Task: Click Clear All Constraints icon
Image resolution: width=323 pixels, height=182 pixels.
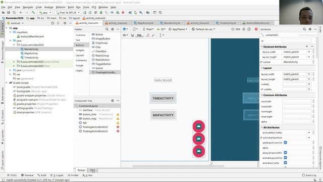Action: [x=148, y=35]
